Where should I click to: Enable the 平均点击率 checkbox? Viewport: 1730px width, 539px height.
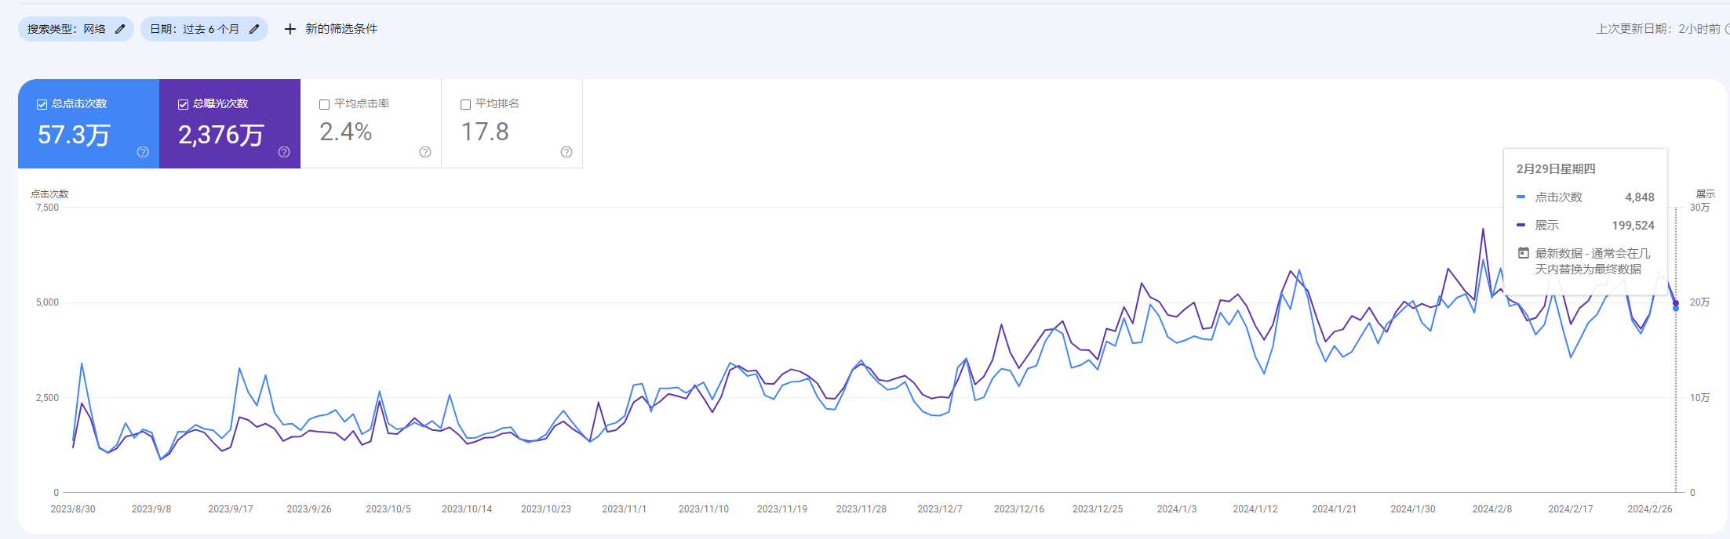coord(324,104)
